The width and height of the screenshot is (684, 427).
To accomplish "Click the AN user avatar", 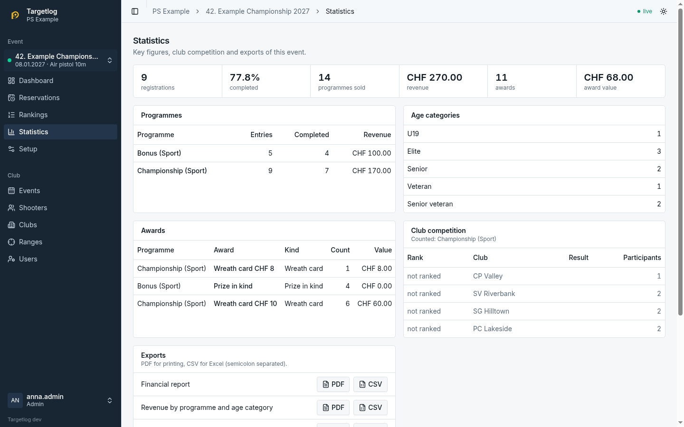I will pos(15,400).
